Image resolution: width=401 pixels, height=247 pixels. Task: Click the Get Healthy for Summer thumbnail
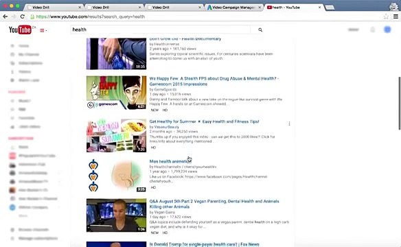[116, 135]
